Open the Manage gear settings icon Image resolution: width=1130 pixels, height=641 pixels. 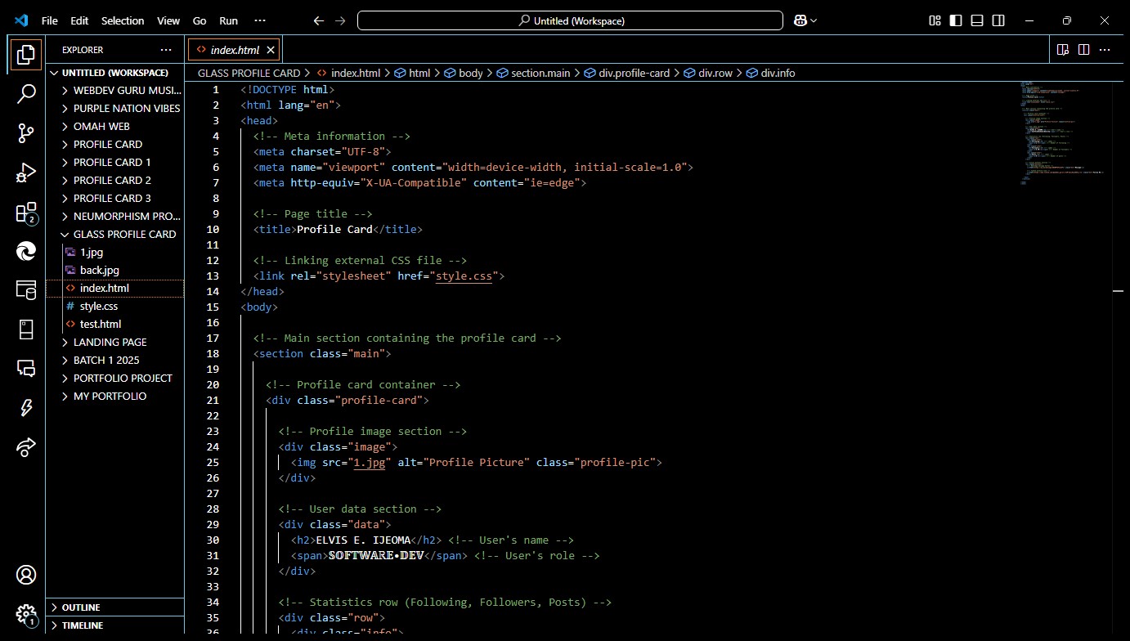click(x=26, y=614)
